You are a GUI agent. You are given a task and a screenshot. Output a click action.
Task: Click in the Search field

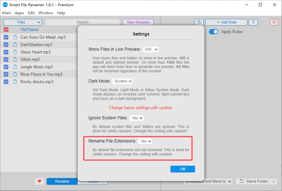[x=83, y=22]
